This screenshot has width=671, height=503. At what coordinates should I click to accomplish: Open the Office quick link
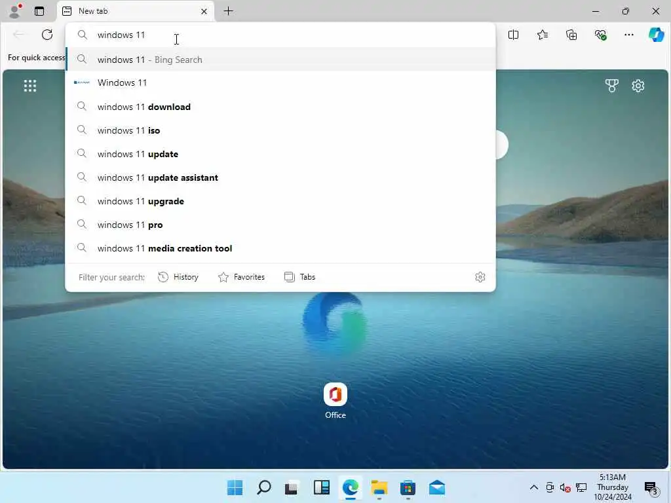point(335,401)
